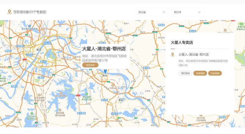Image resolution: width=245 pixels, height=134 pixels.
Task: Click the airport icon at 武汉天河国际机场
Action: (x=29, y=26)
